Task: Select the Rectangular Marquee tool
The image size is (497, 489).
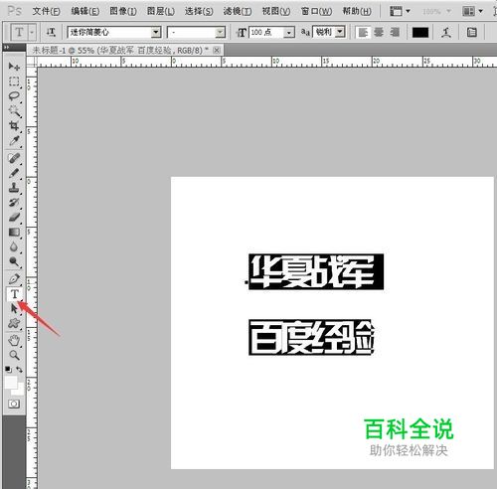Action: pos(14,81)
